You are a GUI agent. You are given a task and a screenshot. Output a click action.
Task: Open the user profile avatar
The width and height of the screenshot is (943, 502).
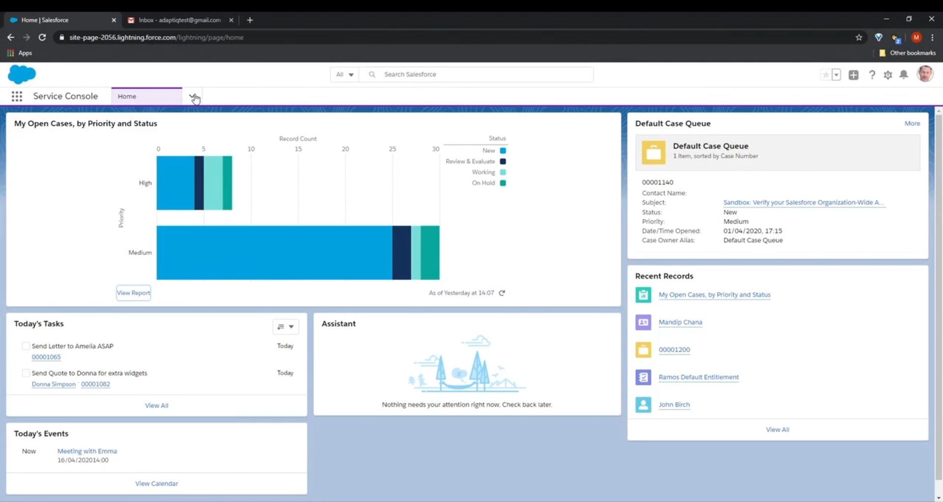925,74
